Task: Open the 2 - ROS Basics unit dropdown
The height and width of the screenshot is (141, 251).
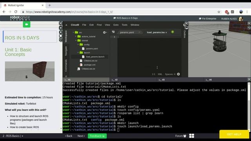Action: coord(13,136)
